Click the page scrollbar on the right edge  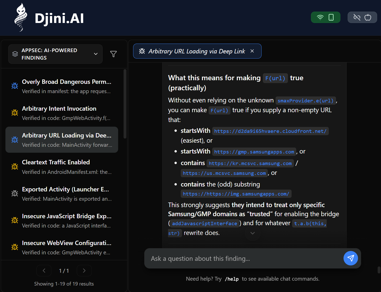tap(379, 270)
